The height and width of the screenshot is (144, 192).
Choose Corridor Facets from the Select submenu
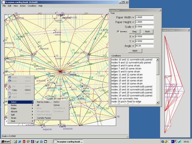tap(44, 118)
